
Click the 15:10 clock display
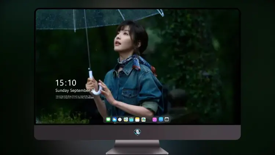pyautogui.click(x=66, y=83)
